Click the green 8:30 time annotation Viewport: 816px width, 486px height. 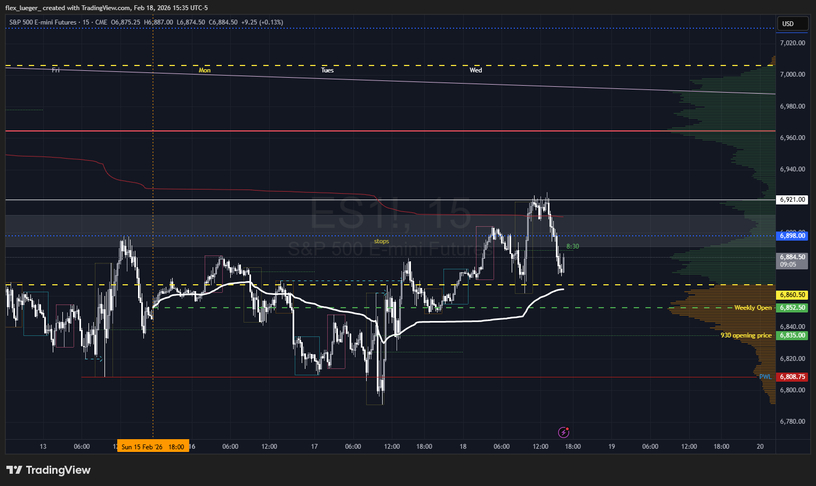(572, 246)
